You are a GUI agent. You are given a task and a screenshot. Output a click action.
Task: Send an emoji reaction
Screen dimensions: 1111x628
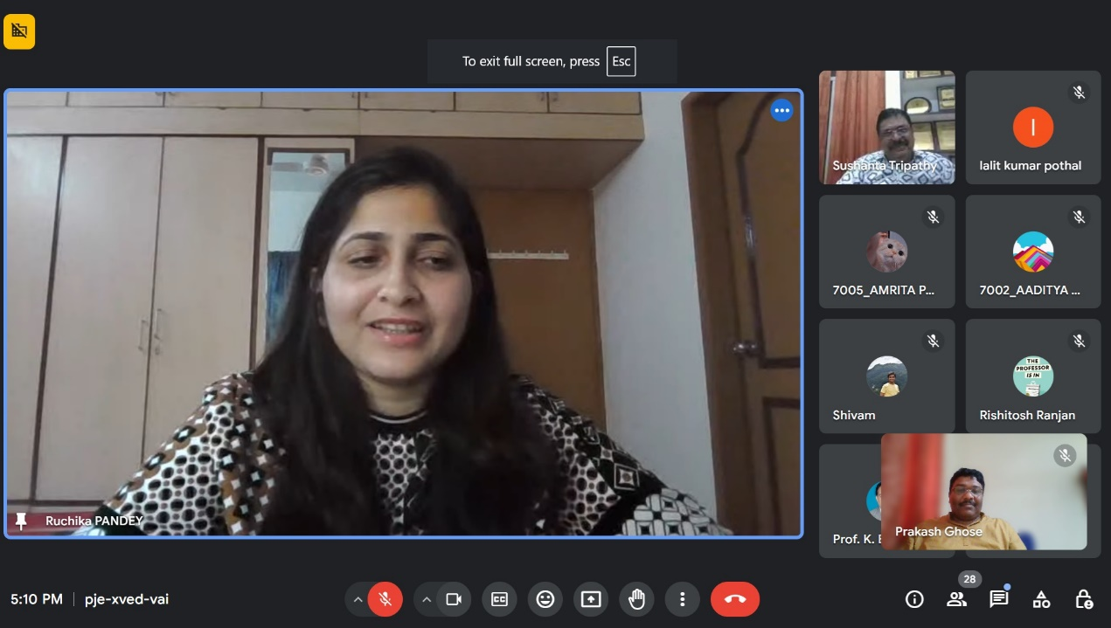545,599
